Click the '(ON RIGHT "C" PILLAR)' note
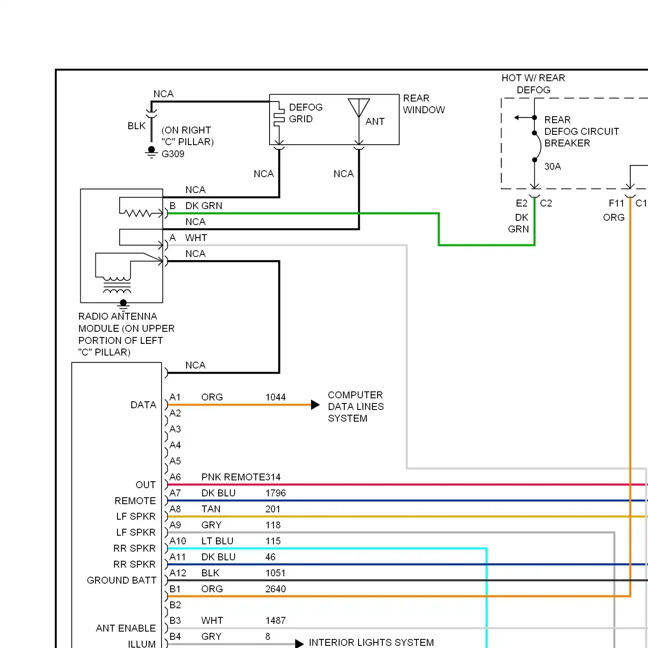 (187, 136)
